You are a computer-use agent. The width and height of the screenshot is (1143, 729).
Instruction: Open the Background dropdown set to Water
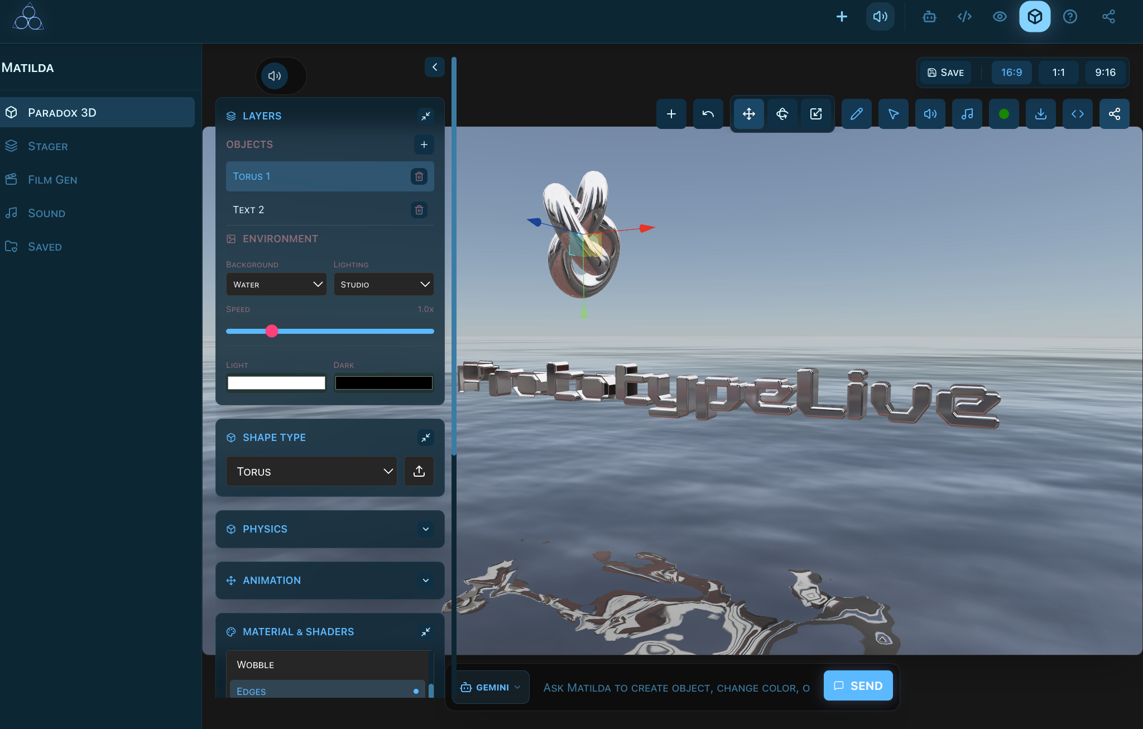tap(276, 285)
